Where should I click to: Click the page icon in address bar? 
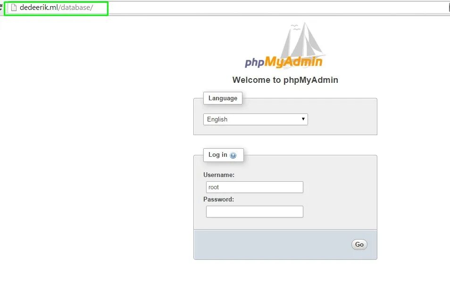pyautogui.click(x=14, y=8)
